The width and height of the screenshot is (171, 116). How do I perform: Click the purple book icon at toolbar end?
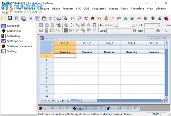(166, 18)
